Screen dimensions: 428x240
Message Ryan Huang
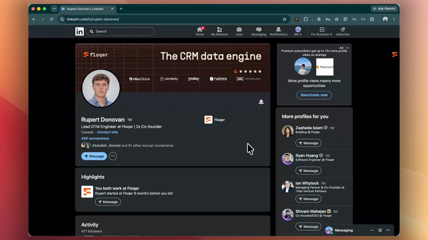308,171
